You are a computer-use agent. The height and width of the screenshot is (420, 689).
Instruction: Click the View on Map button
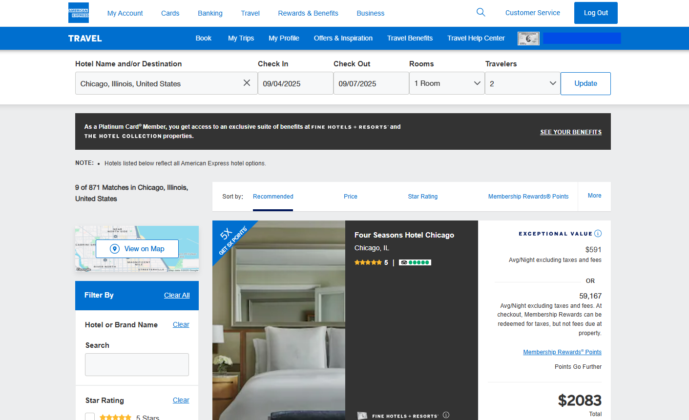(137, 249)
